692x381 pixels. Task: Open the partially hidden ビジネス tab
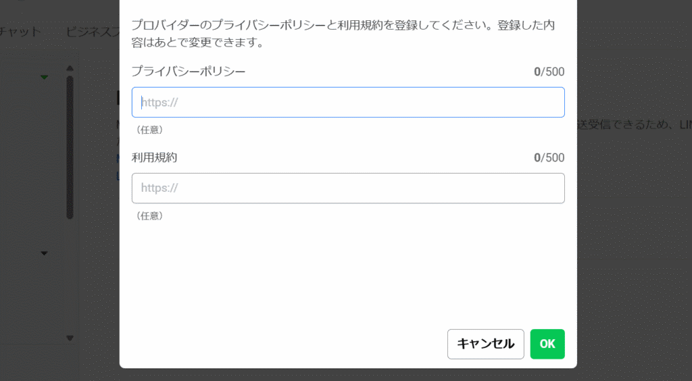click(93, 32)
